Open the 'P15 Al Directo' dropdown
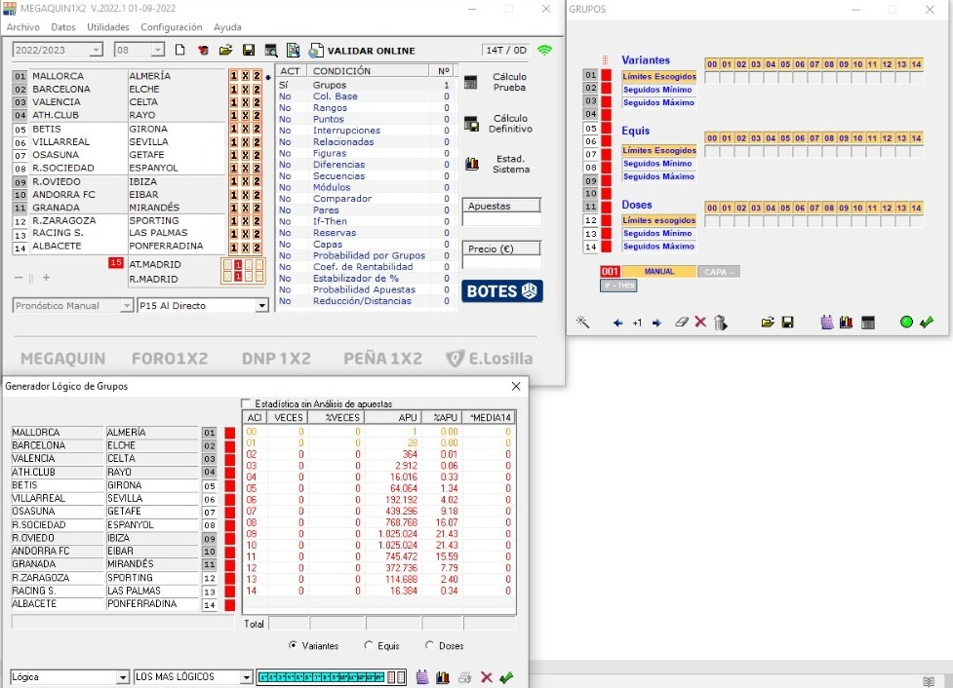 tap(261, 305)
